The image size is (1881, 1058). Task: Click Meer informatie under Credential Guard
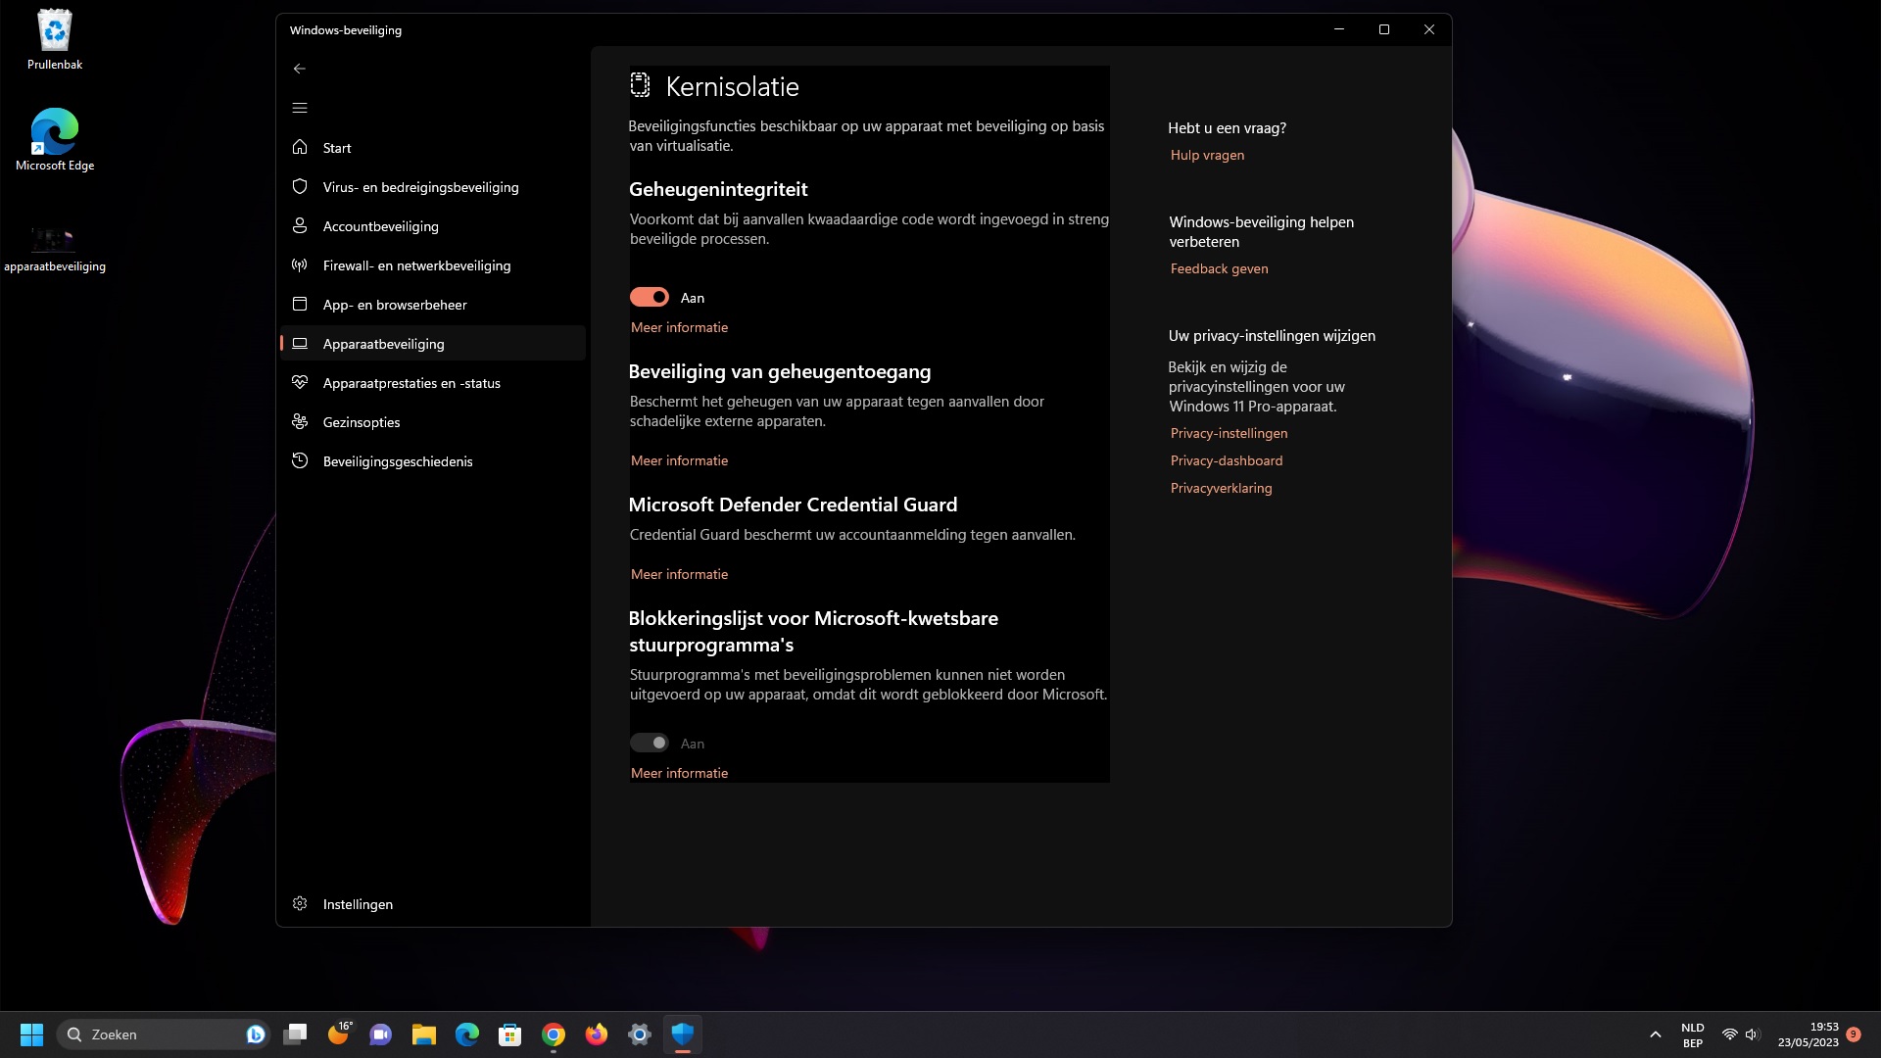679,574
